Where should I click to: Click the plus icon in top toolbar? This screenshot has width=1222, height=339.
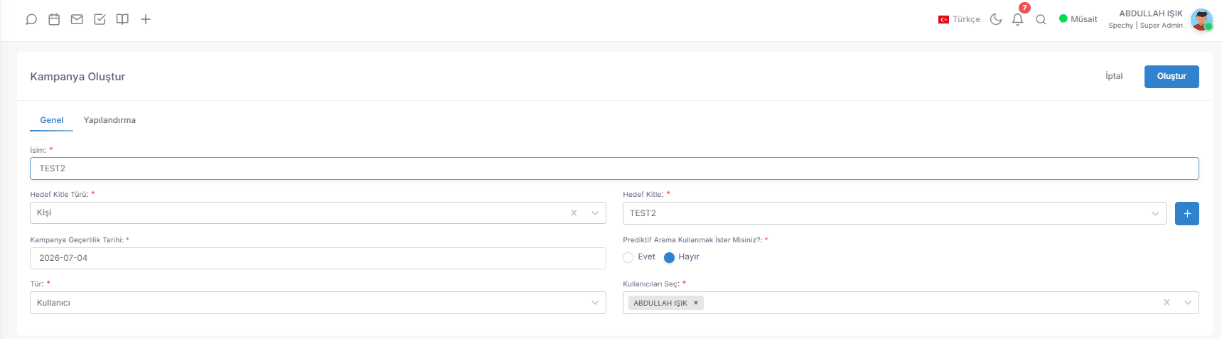146,19
